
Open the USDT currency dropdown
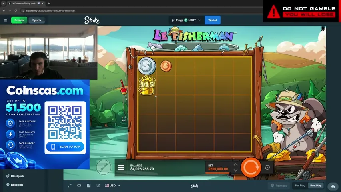point(186,20)
